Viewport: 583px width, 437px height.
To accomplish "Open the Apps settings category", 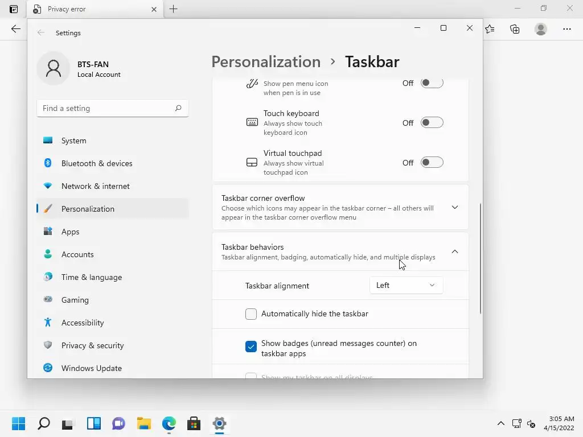I will 113,232.
